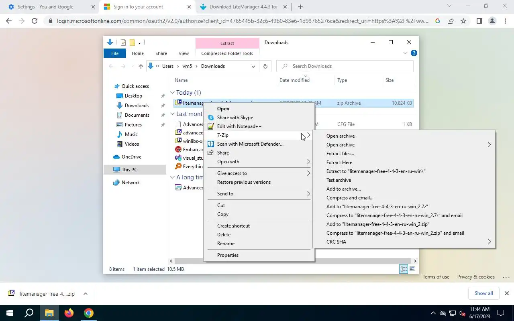Select Network in navigation pane
This screenshot has height=321, width=514.
[x=131, y=183]
